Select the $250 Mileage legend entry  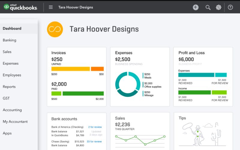[x=148, y=94]
